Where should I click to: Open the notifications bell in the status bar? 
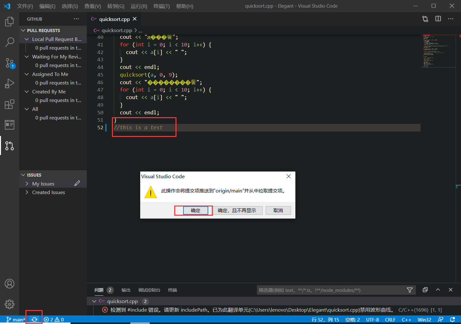452,320
